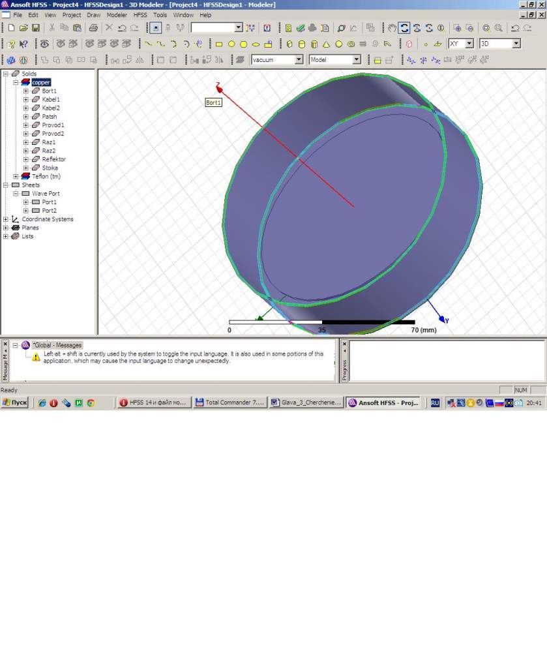Draw a rectangle with the rectangle tool
This screenshot has width=547, height=668.
[219, 44]
